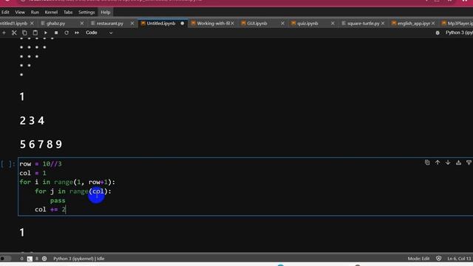Close the ghabz.py tab
Screen dimensions: 473x266
click(x=82, y=23)
